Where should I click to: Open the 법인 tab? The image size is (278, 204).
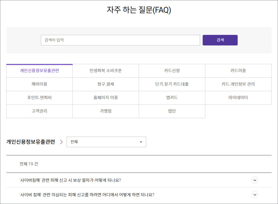[x=172, y=111]
